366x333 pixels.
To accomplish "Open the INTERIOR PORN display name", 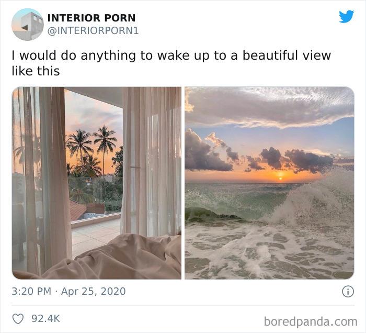I will pyautogui.click(x=92, y=18).
